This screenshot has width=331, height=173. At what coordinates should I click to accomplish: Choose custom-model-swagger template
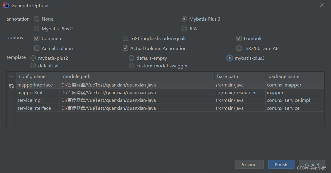pos(131,66)
